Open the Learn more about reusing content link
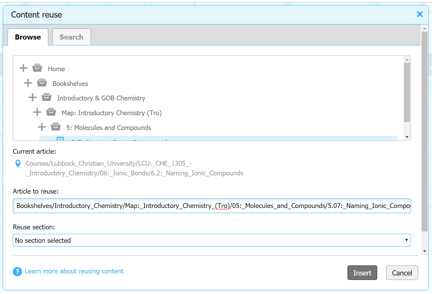 pyautogui.click(x=74, y=271)
